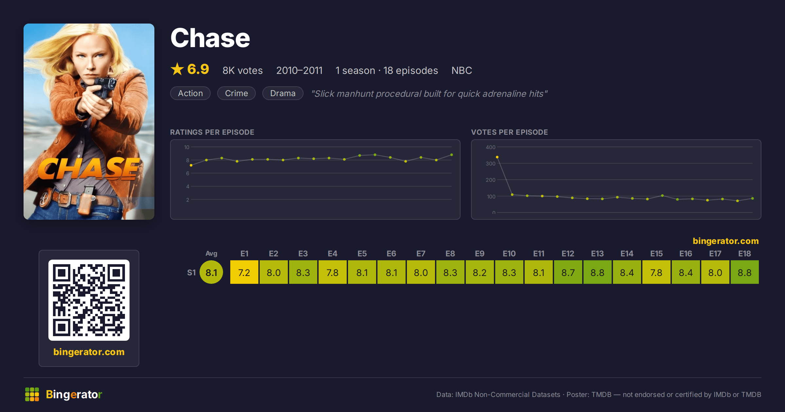Click the E13 column header

597,254
